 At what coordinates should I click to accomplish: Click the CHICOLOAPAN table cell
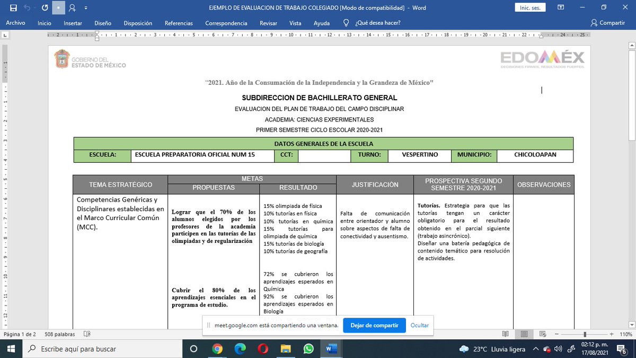click(x=535, y=155)
